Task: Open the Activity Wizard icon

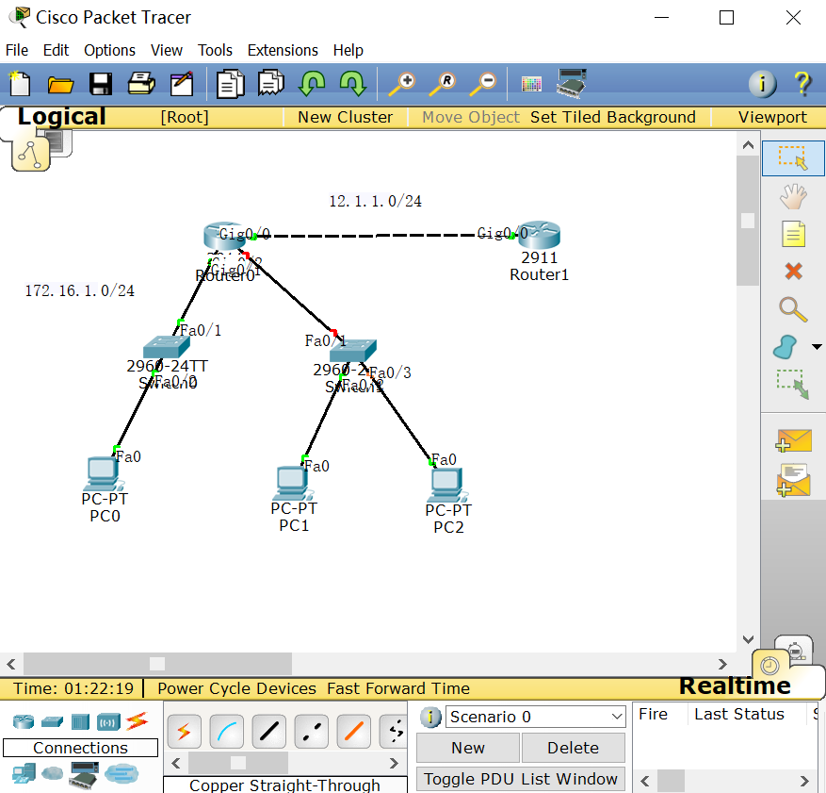Action: [182, 84]
